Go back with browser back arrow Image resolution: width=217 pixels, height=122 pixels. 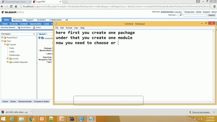click(x=2, y=6)
